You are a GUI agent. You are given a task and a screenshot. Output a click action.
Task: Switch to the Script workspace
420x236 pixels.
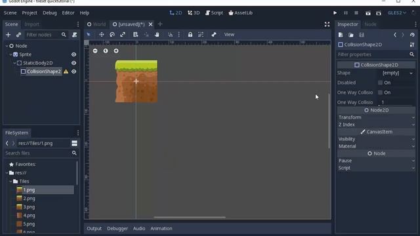214,13
